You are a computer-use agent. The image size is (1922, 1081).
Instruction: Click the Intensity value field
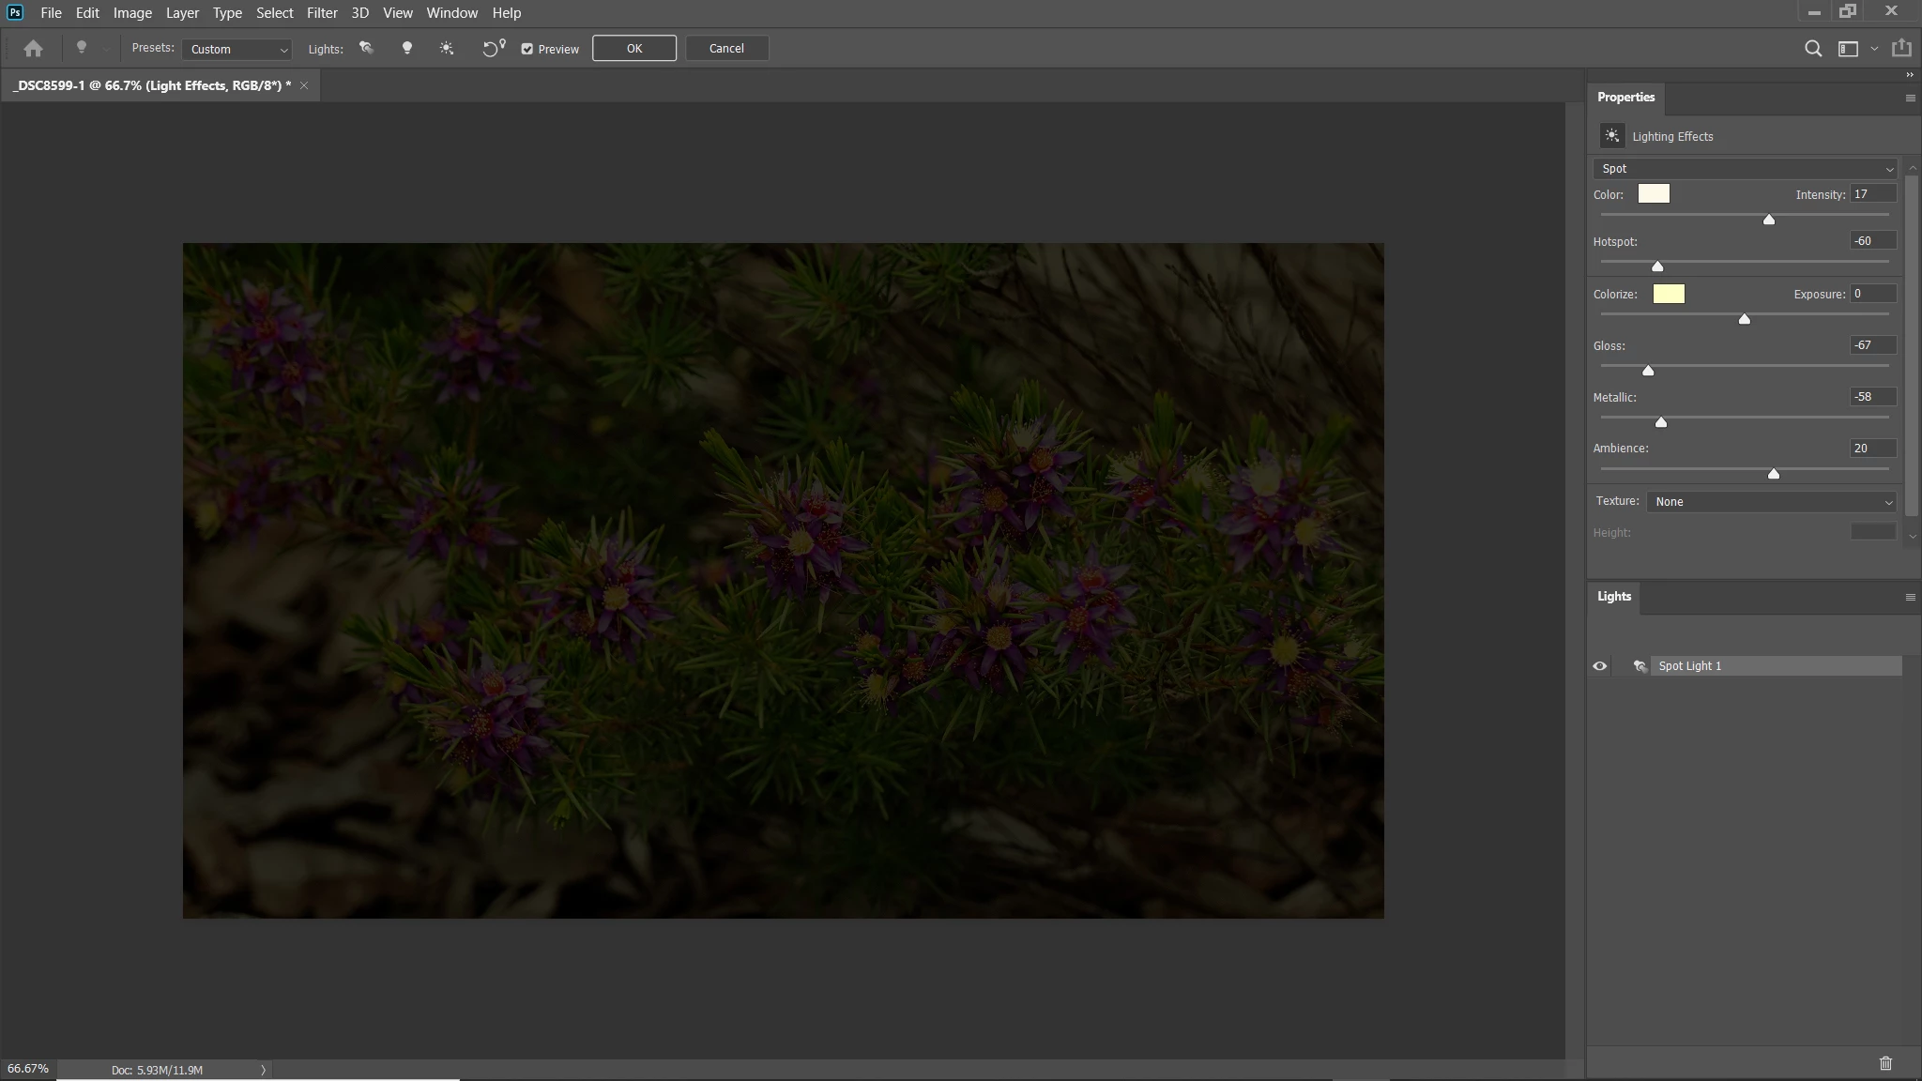click(x=1871, y=194)
